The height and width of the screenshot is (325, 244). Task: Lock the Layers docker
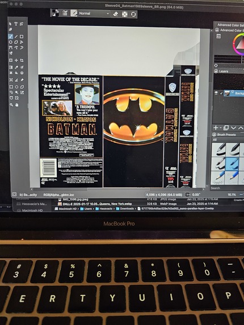tap(216, 71)
